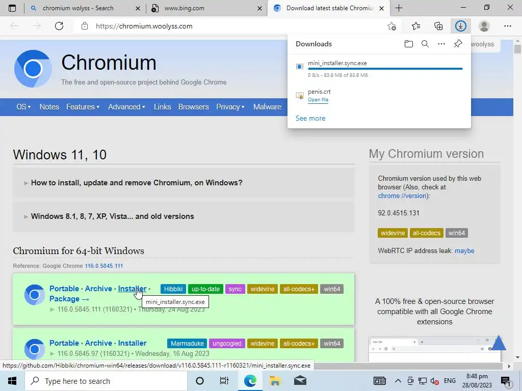Expand 116.0.5845.111 version details triangle

pyautogui.click(x=52, y=310)
